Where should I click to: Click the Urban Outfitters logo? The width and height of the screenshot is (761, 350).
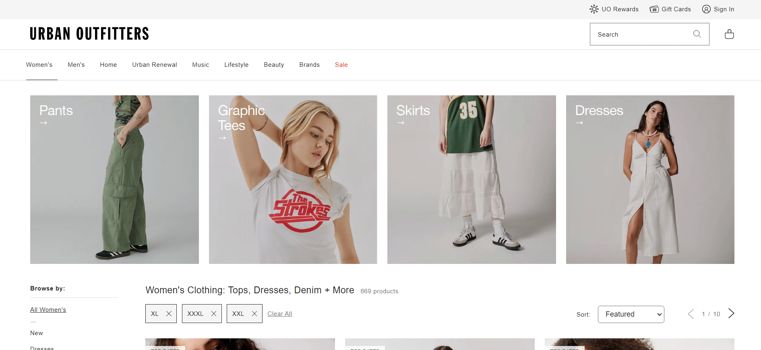pos(89,34)
